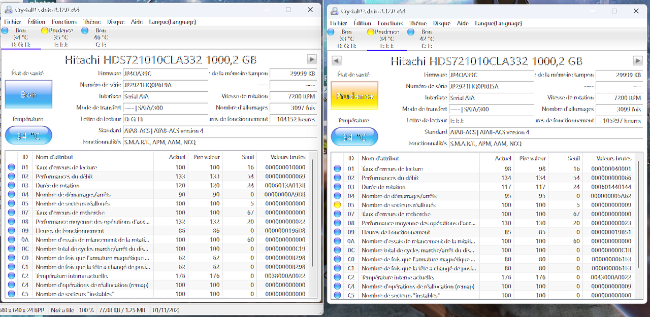Click status icon of row 03 in left window
Viewport: 650px width, 317px height.
(11, 185)
